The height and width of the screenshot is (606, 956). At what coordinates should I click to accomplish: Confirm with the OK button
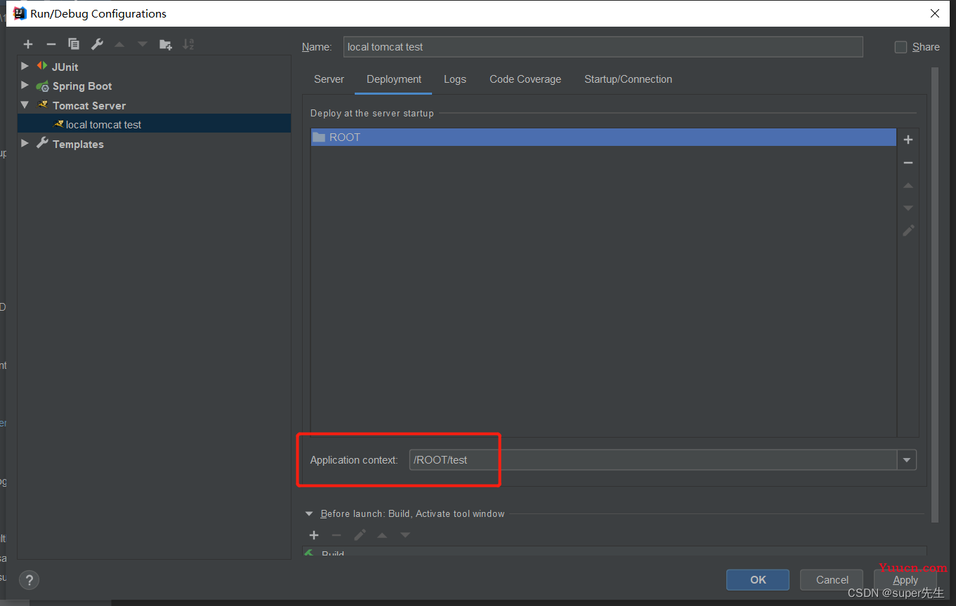coord(758,580)
